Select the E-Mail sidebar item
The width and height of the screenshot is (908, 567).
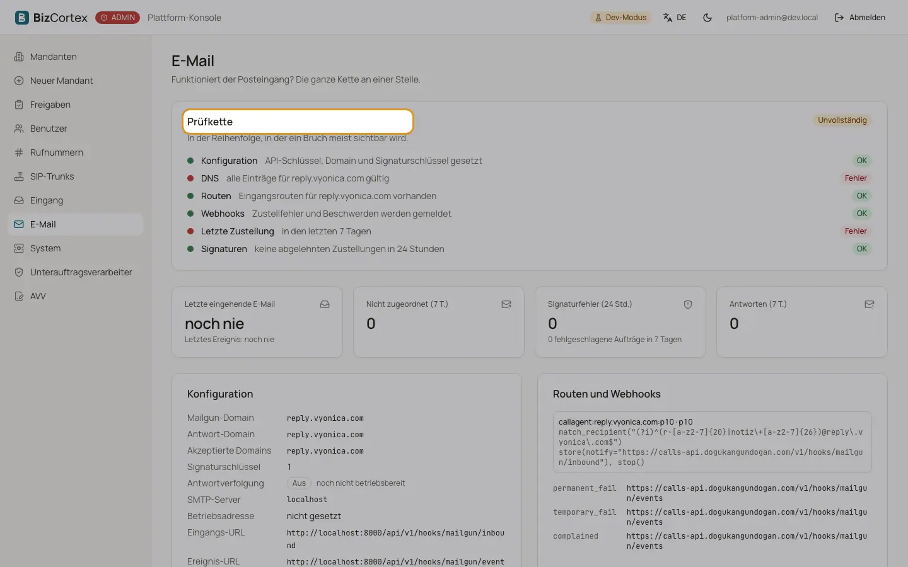pos(76,224)
